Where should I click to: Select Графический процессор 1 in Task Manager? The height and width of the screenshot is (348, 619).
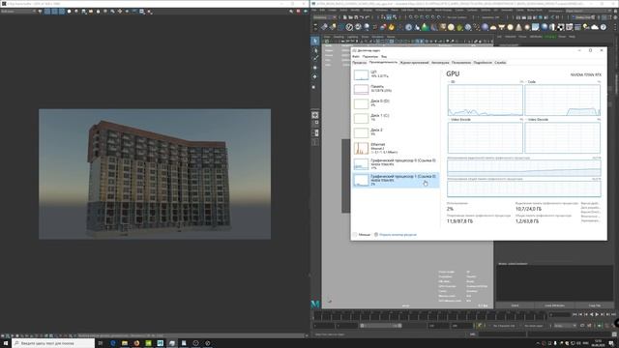tap(396, 180)
